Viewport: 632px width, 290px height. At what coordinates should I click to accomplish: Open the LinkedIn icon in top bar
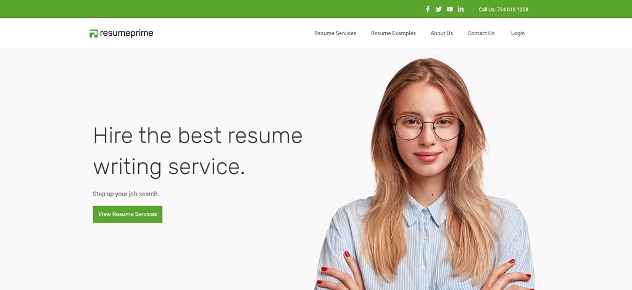coord(460,9)
